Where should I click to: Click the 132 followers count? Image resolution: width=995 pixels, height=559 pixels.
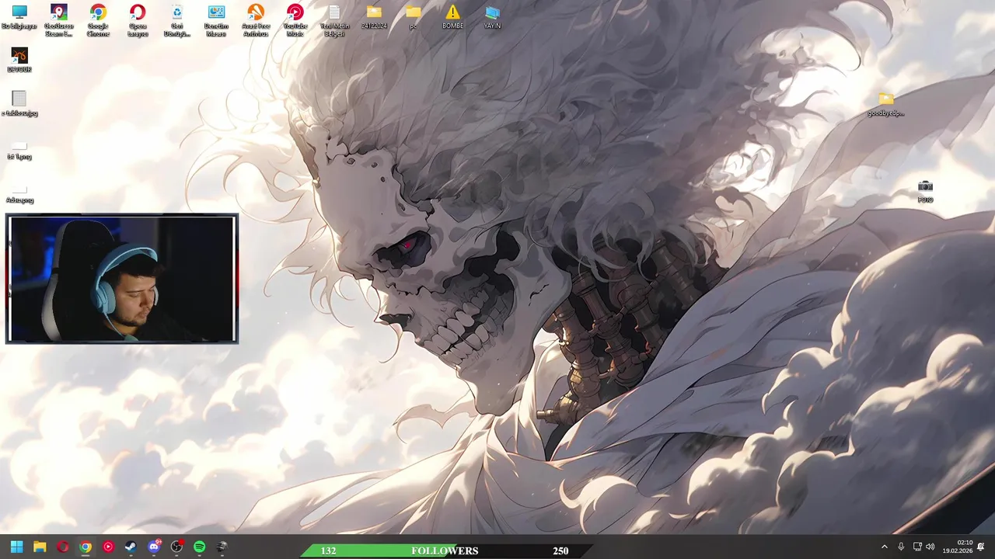pos(329,550)
